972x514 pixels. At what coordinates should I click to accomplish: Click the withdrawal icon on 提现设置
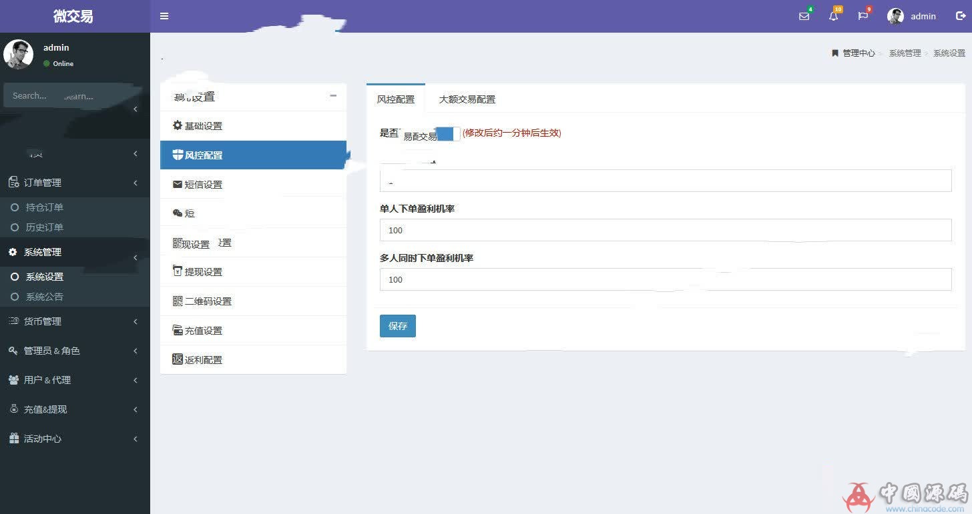(176, 271)
